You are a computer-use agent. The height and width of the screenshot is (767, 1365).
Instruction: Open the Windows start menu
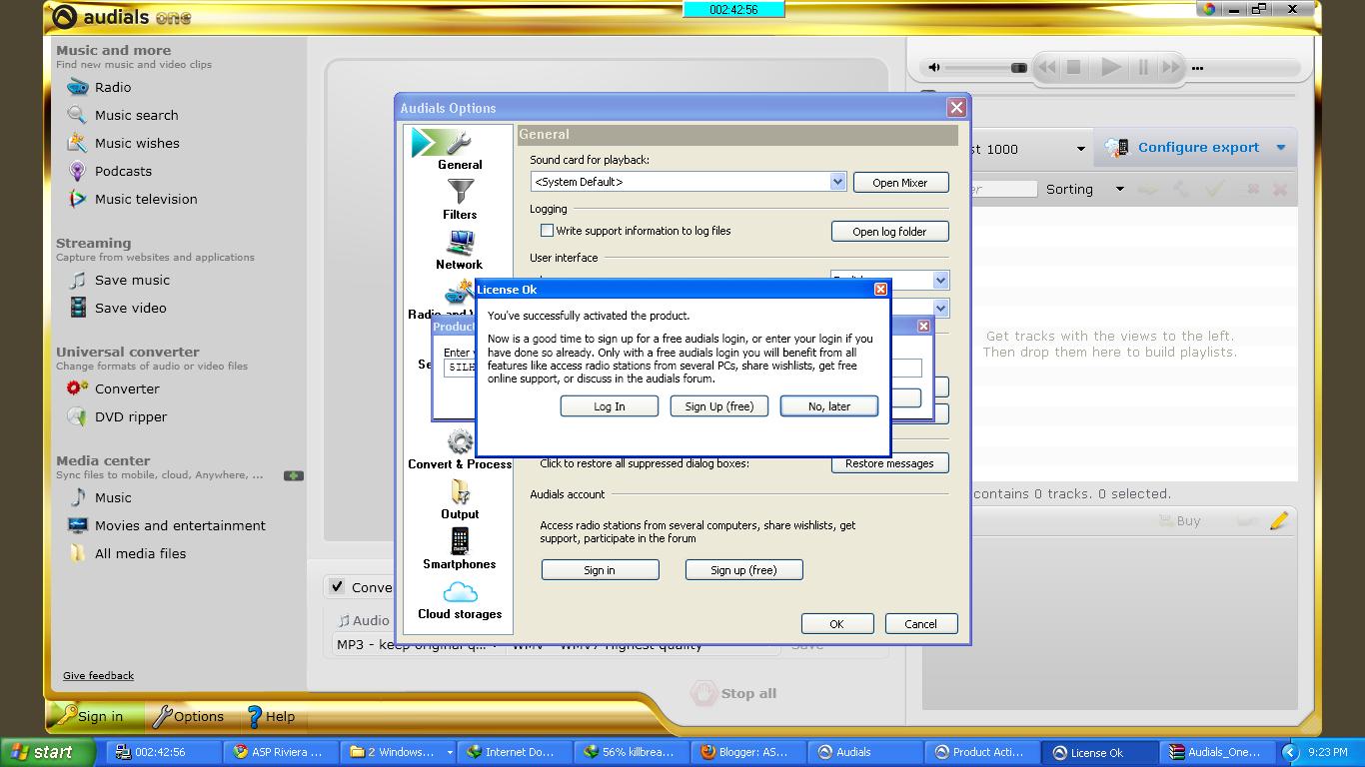point(48,752)
